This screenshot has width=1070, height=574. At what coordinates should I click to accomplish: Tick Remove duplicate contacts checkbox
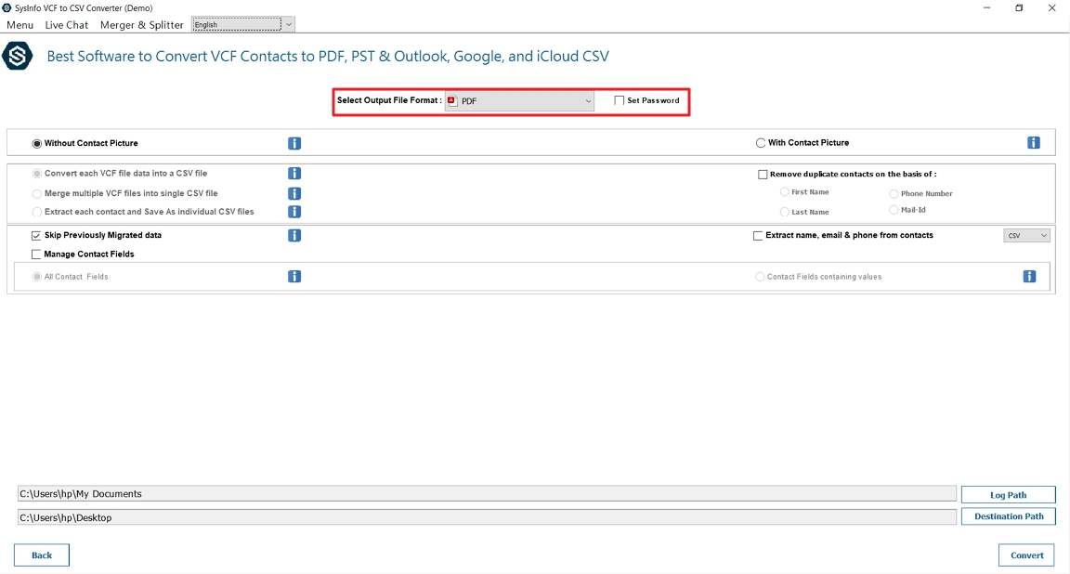763,174
